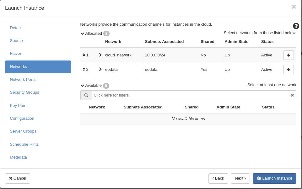Go to the Details step
Image resolution: width=302 pixels, height=189 pixels.
click(16, 28)
